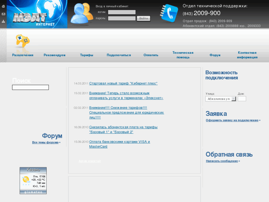Click the home icon in left strip
The width and height of the screenshot is (269, 202).
(x=3, y=6)
